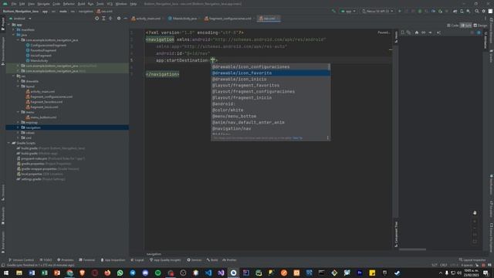Select menu_bottom.xml in project tree
The width and height of the screenshot is (494, 278).
click(x=41, y=117)
